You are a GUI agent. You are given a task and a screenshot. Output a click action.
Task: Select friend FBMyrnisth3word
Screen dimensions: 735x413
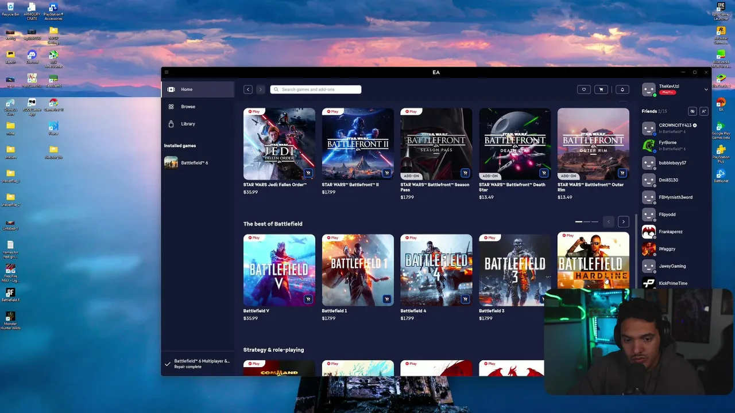676,197
